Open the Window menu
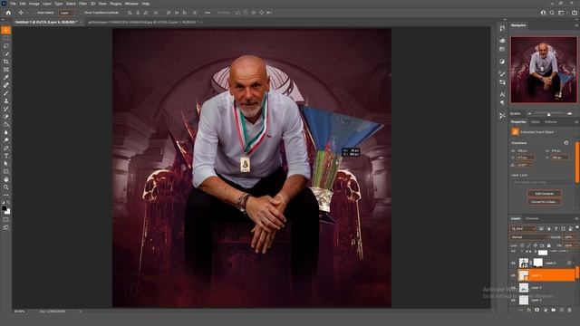 [131, 4]
